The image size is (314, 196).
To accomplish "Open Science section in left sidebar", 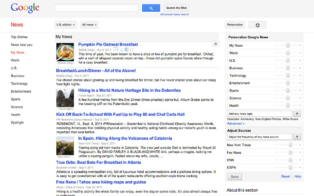I will point(17,107).
